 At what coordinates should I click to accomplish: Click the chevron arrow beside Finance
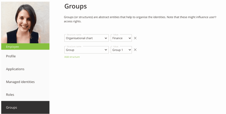[130, 38]
